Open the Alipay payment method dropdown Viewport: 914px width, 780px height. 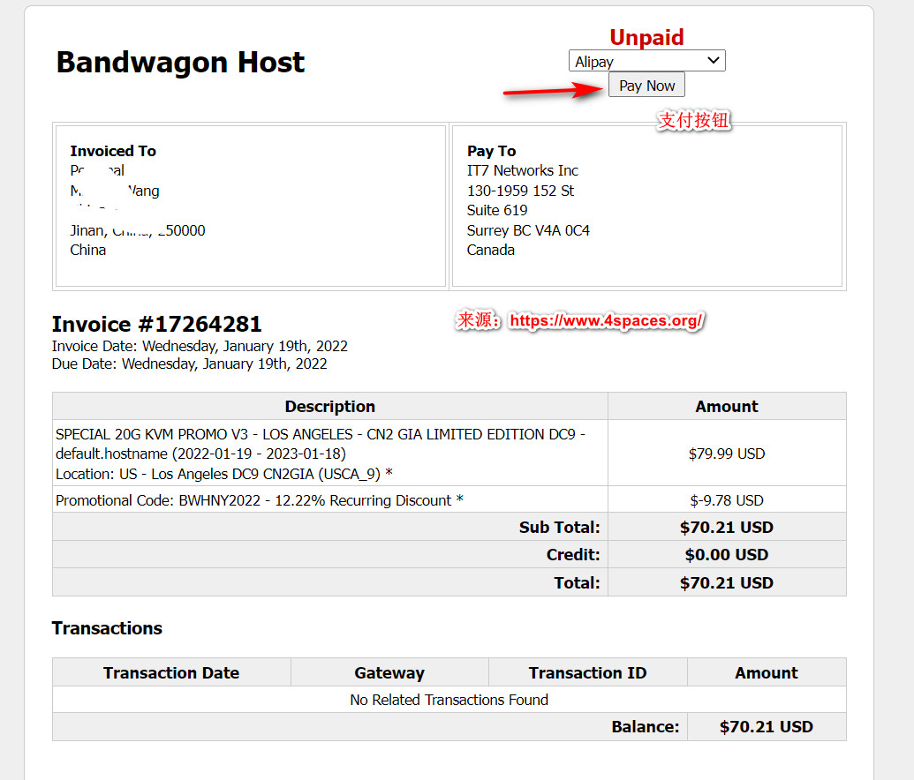pos(646,60)
